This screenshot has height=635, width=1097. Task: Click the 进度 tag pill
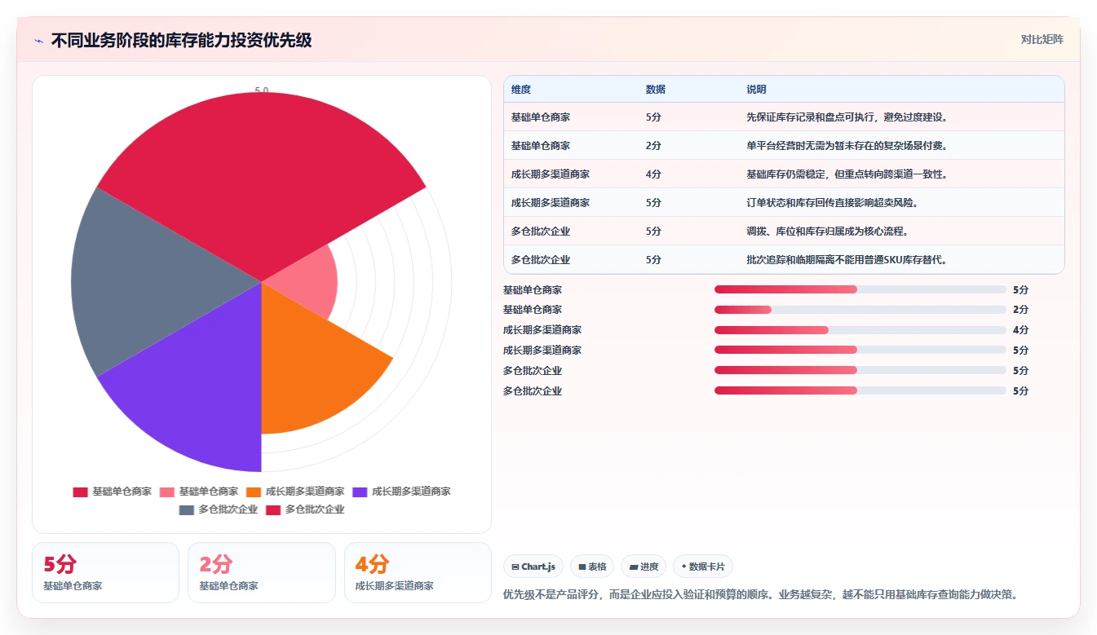click(x=644, y=567)
